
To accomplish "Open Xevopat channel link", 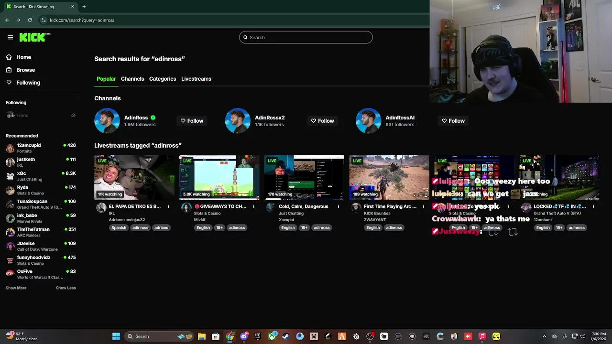I will [288, 220].
